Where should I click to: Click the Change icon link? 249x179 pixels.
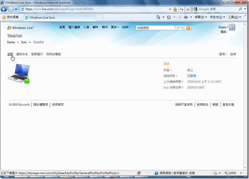pyautogui.click(x=37, y=54)
